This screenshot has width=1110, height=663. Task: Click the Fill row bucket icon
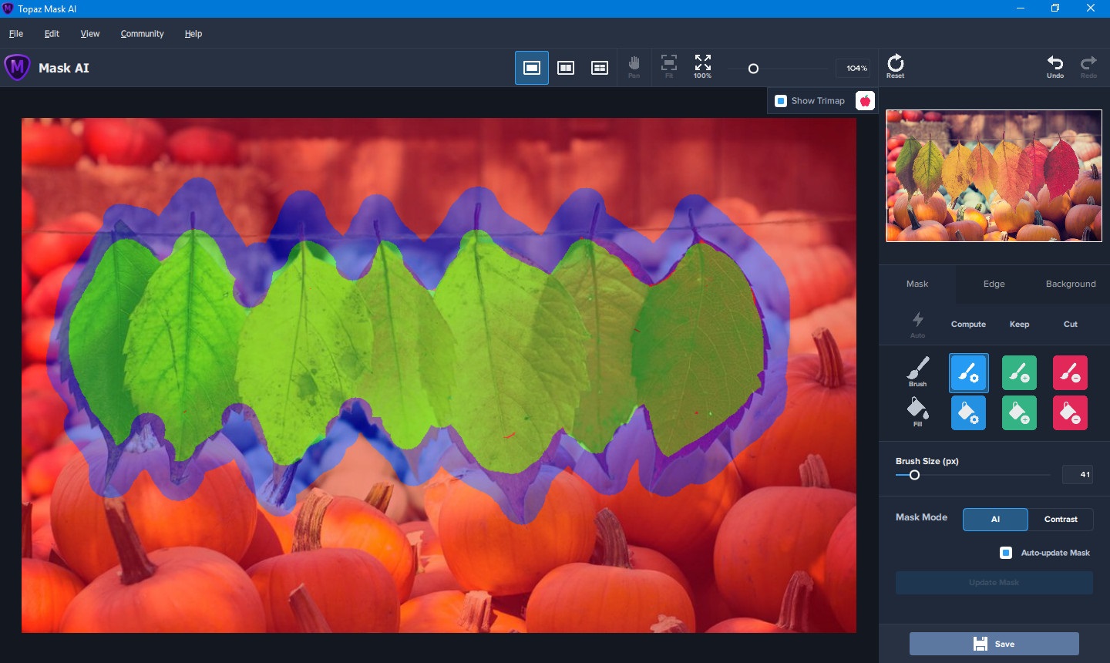(x=917, y=412)
